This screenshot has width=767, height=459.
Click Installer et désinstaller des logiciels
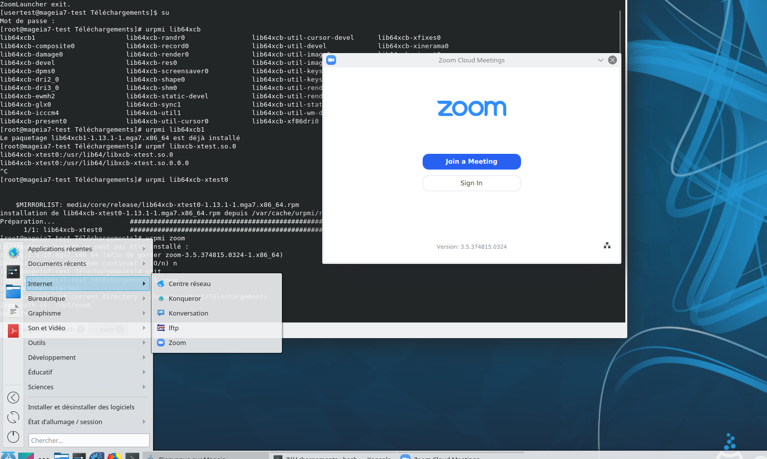[x=88, y=407]
